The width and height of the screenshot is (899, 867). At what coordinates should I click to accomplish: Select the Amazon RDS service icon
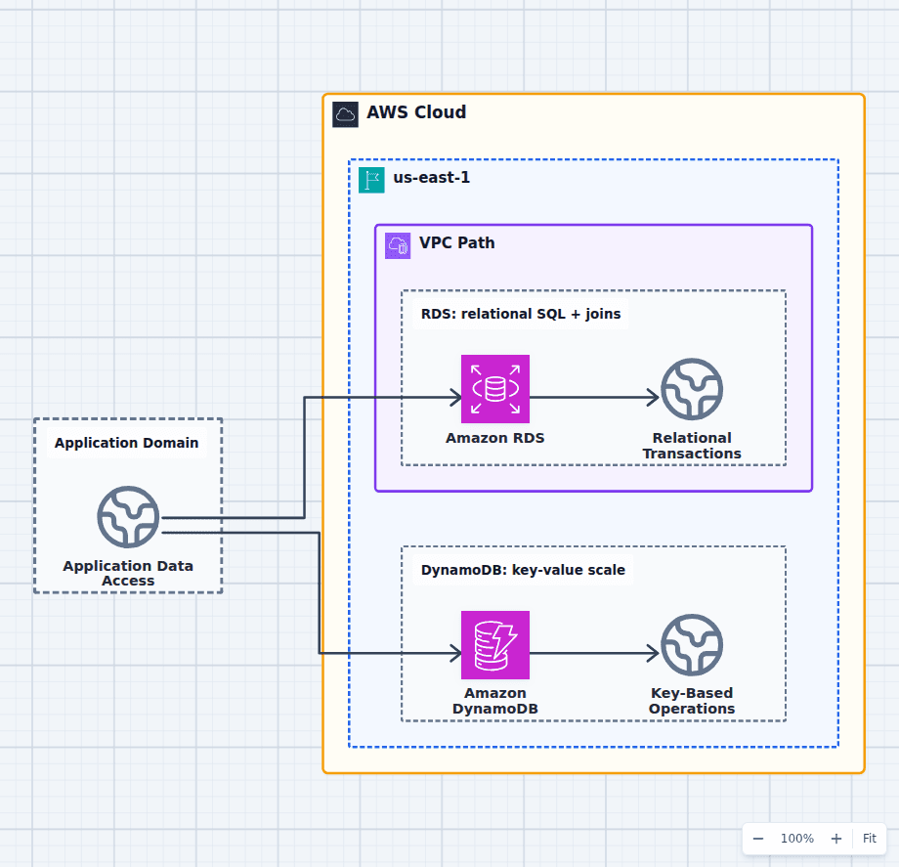click(495, 389)
